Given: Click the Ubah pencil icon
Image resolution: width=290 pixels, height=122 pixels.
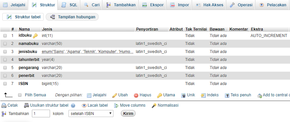Looking at the screenshot, I should pyautogui.click(x=115, y=95).
